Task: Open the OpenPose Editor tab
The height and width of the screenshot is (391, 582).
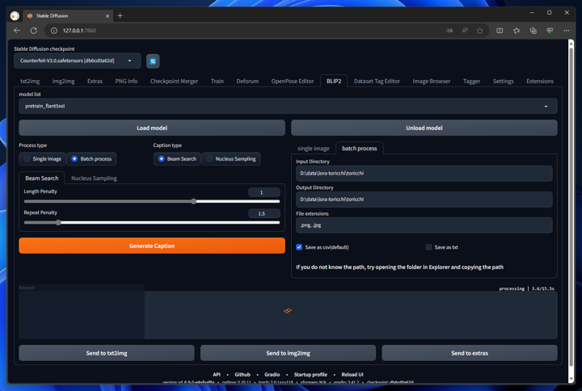Action: pos(293,81)
